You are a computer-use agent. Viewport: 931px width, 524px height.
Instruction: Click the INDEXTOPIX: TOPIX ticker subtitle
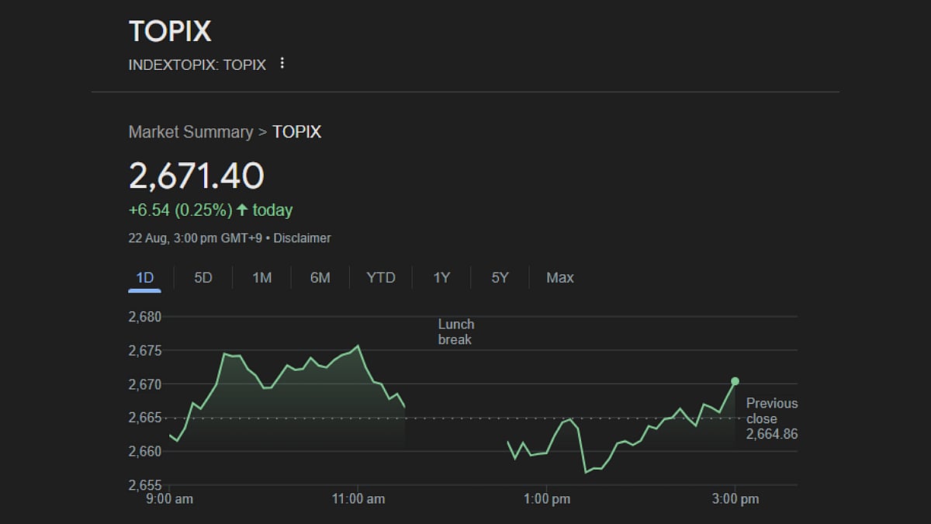click(x=197, y=65)
